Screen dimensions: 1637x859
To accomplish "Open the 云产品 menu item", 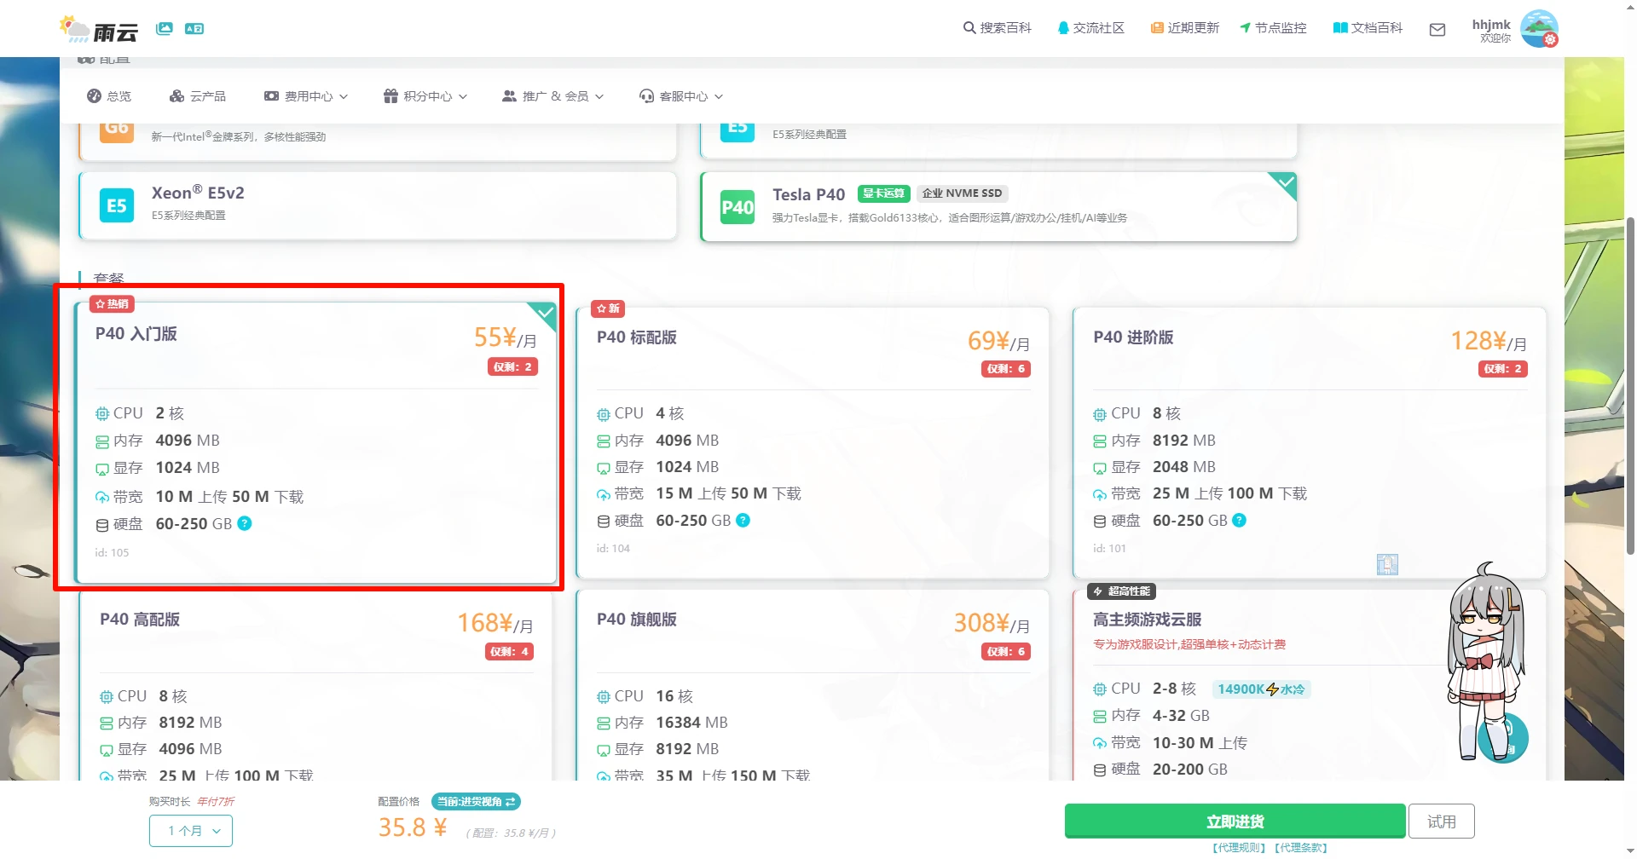I will (198, 96).
